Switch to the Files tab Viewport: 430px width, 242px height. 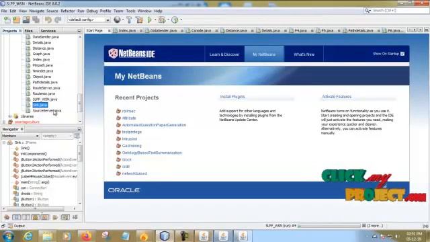click(28, 31)
